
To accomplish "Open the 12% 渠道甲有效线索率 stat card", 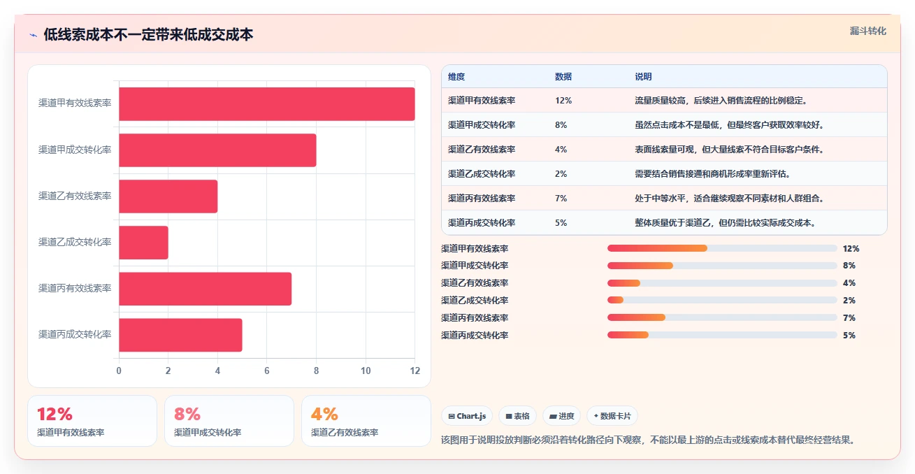I will (92, 421).
